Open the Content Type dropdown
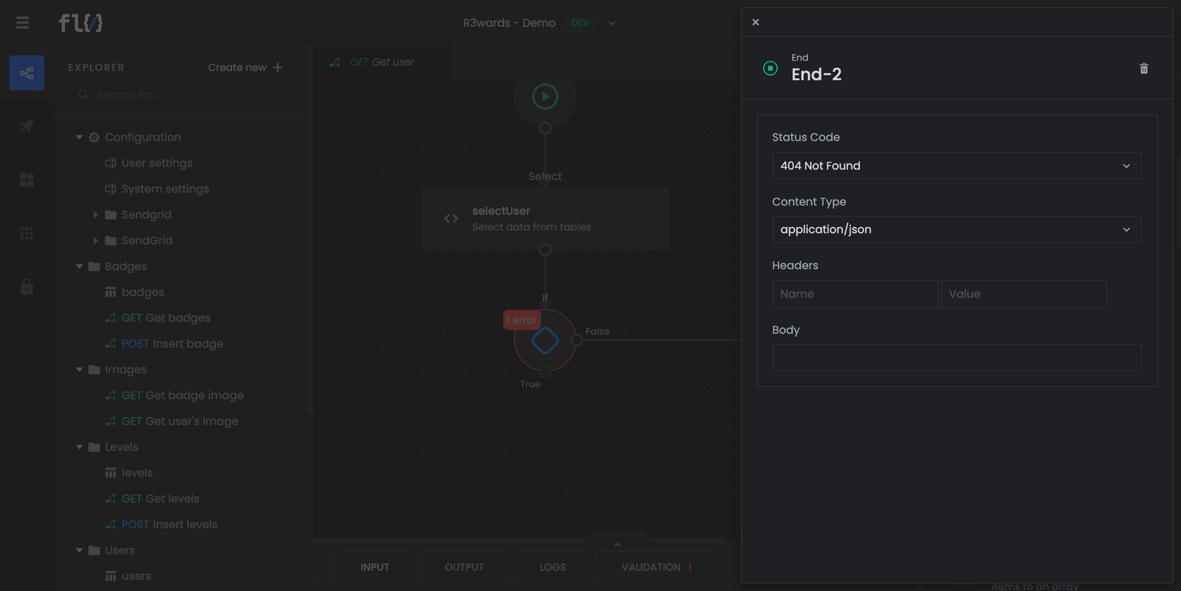Image resolution: width=1181 pixels, height=591 pixels. point(957,230)
